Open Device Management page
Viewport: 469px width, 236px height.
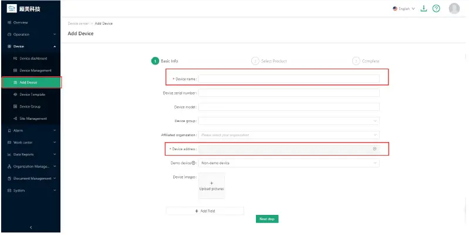click(35, 70)
